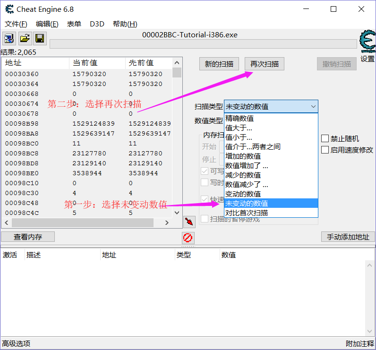376x350 pixels.
Task: Click the results scroll right arrow
Action: (x=167, y=222)
